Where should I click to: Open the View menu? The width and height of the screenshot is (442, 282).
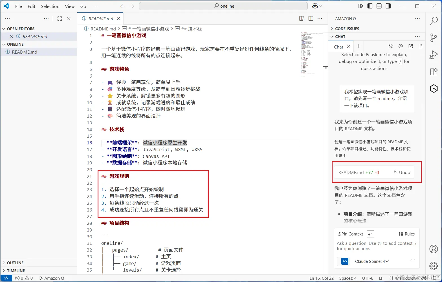pos(70,6)
